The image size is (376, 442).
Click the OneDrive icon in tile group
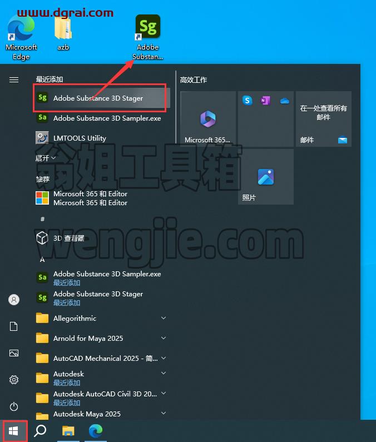285,101
